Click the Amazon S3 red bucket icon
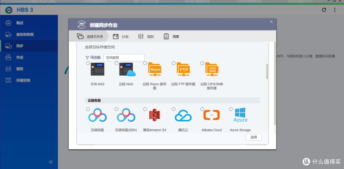344x169 pixels. click(155, 115)
